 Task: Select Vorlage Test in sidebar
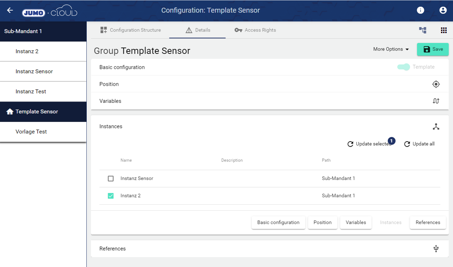(31, 132)
